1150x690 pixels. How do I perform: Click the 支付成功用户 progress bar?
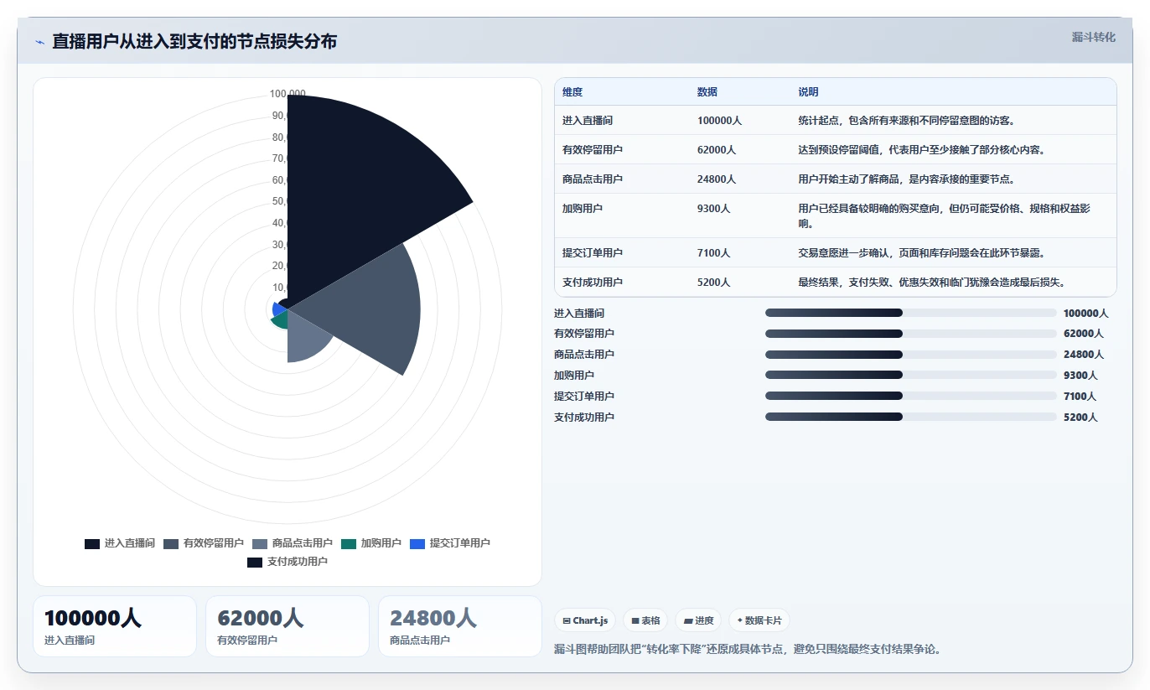click(x=910, y=417)
